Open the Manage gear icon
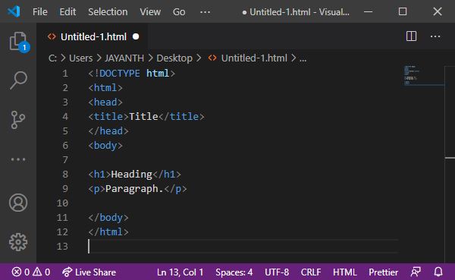 click(18, 241)
